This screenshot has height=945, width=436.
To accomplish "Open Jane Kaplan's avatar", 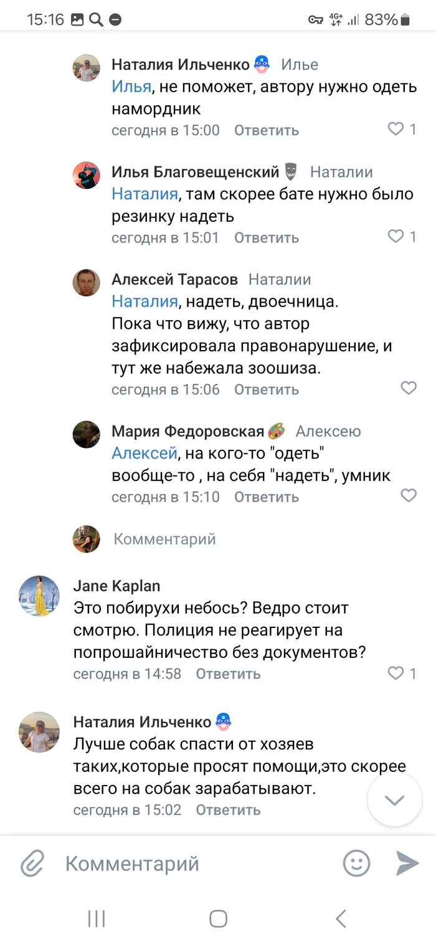I will click(x=39, y=596).
